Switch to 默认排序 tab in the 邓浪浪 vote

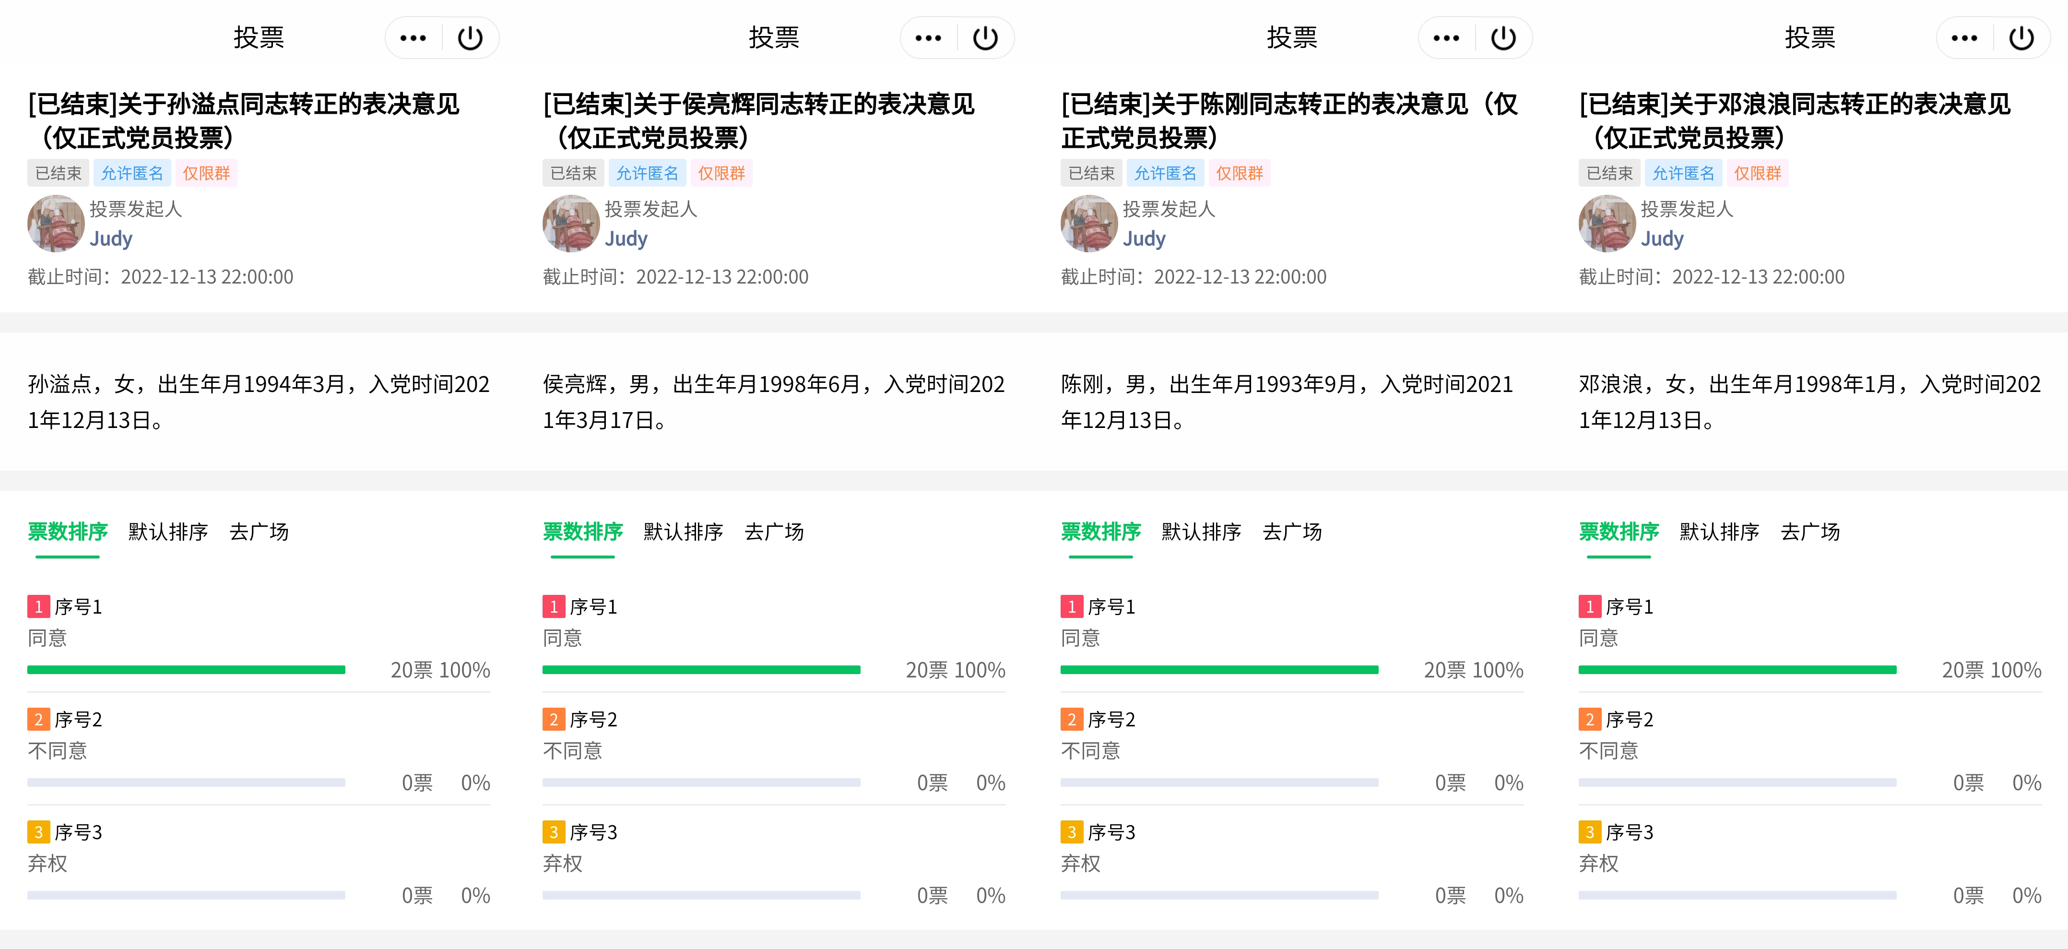point(1719,532)
